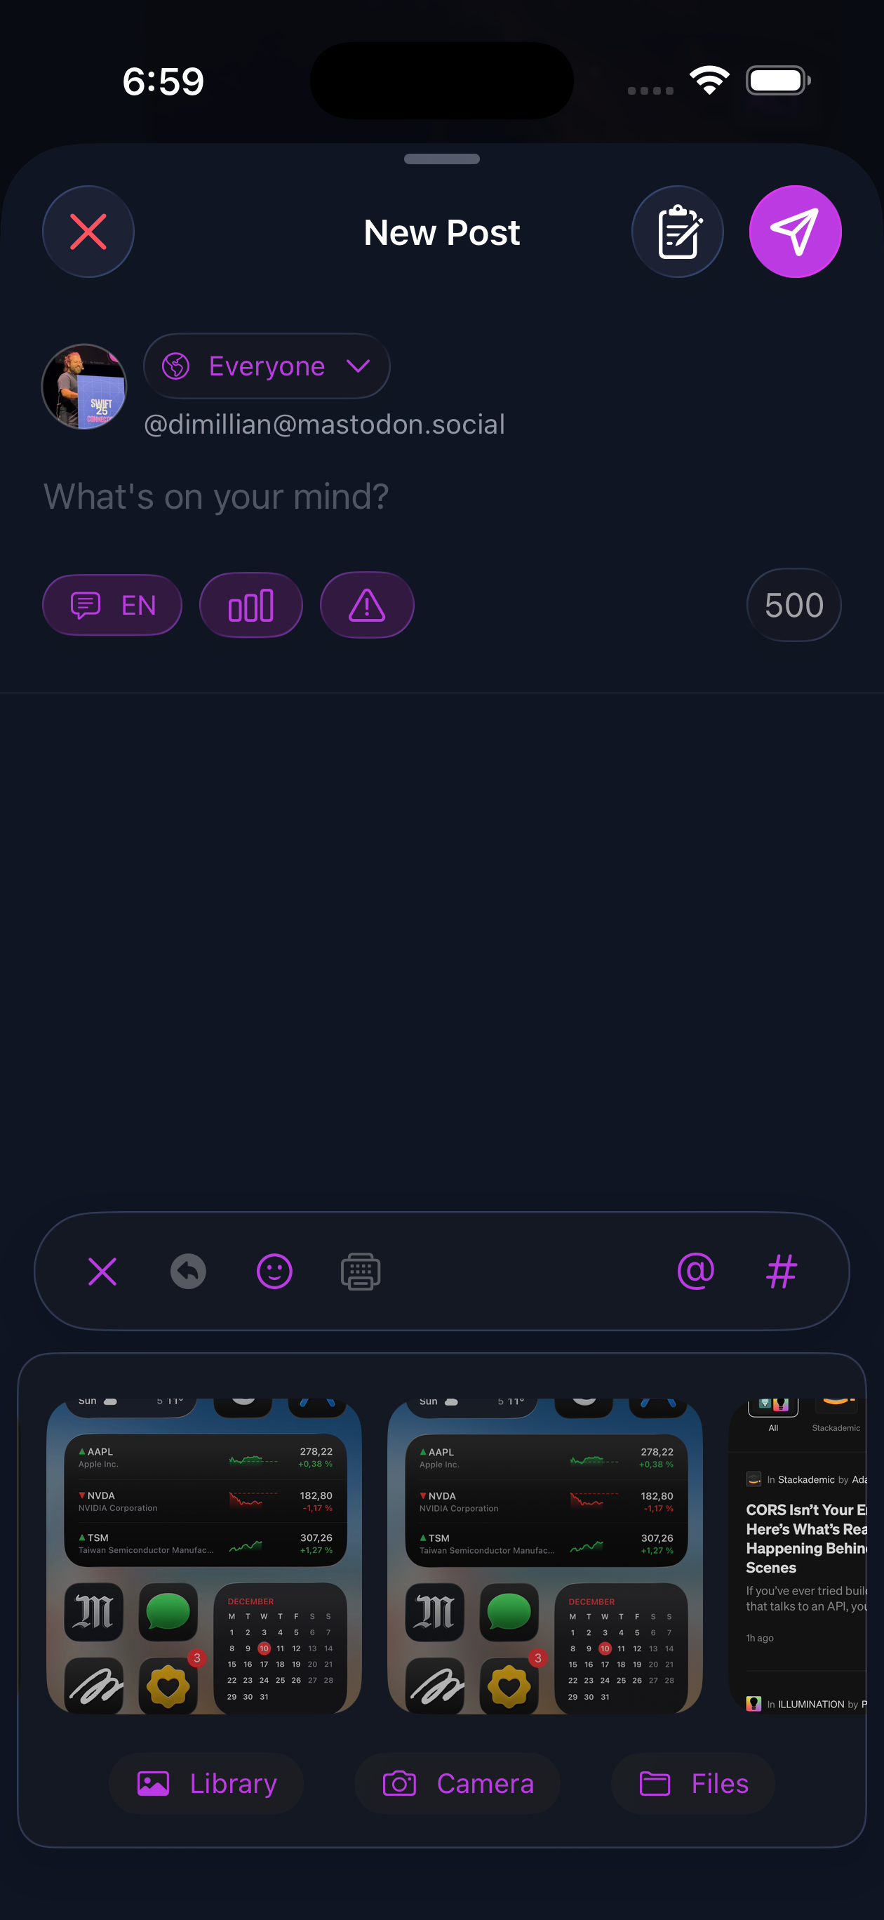Open the EN language selector
The image size is (884, 1920).
coord(112,605)
